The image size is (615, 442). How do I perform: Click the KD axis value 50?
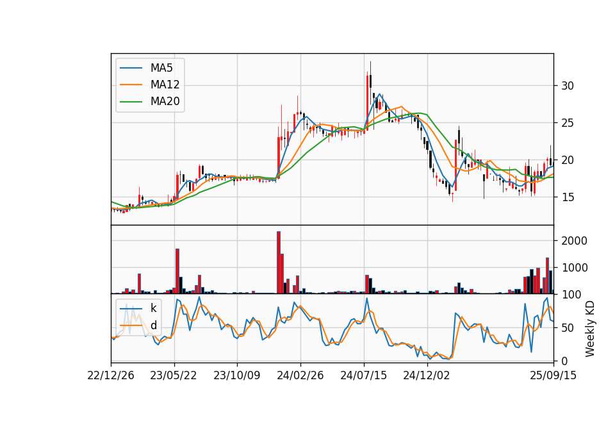tap(568, 328)
